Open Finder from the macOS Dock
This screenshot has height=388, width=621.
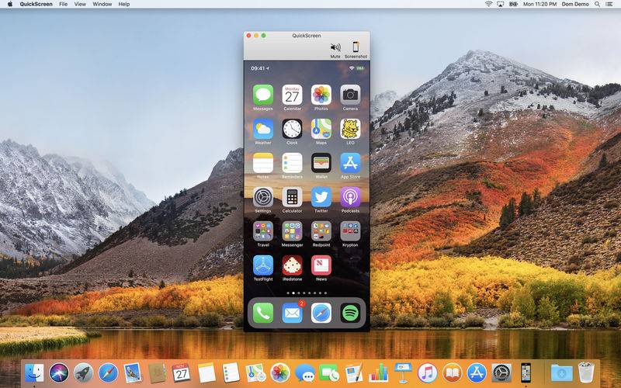34,373
